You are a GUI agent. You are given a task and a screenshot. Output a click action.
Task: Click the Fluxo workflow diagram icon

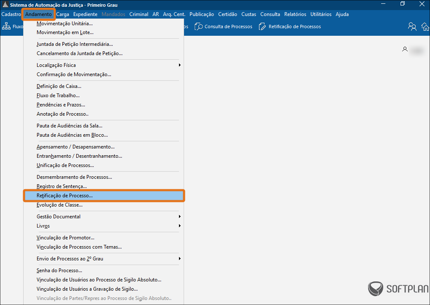click(6, 27)
